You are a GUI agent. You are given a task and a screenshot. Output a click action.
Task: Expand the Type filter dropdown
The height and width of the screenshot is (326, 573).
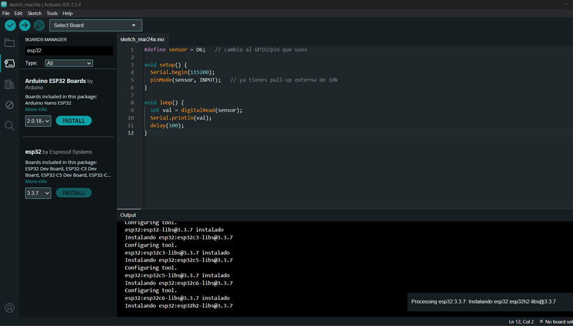(69, 63)
